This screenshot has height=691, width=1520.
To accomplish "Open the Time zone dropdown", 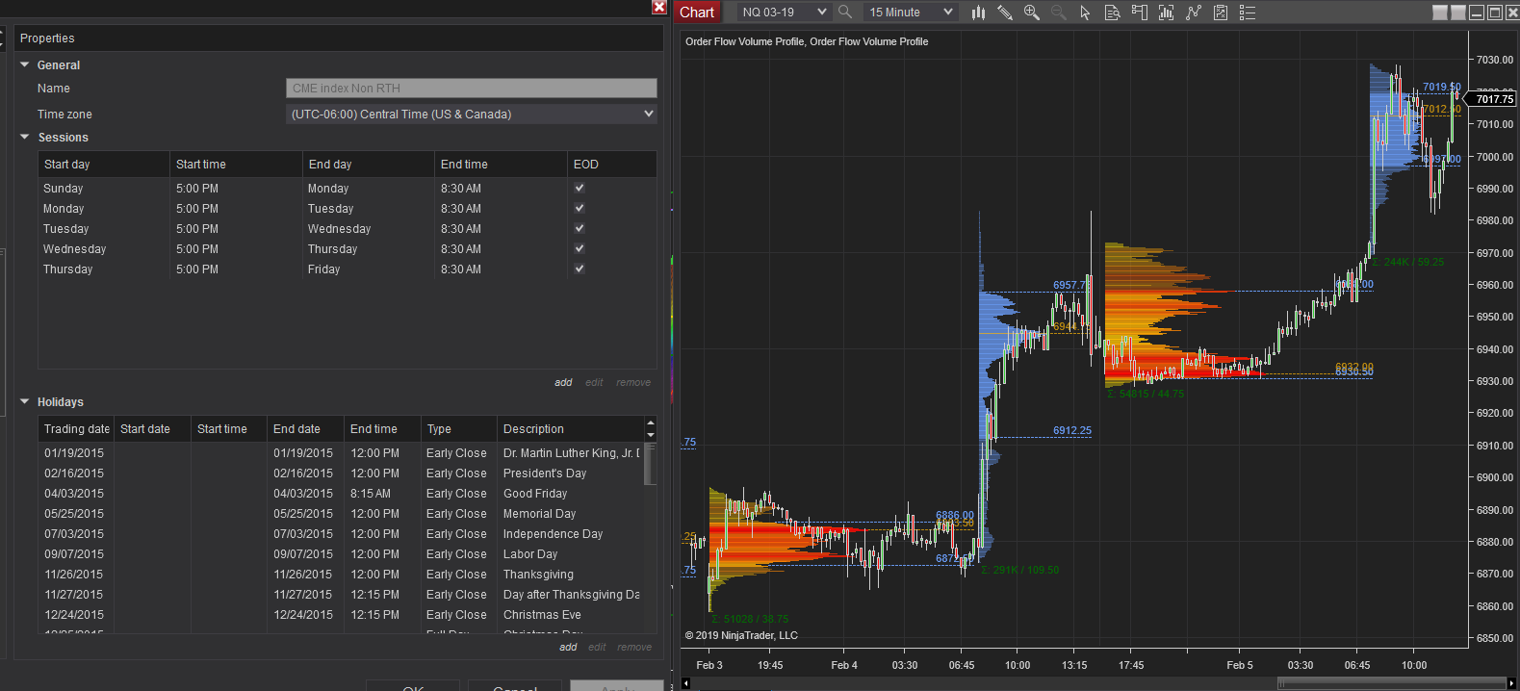I will click(472, 114).
